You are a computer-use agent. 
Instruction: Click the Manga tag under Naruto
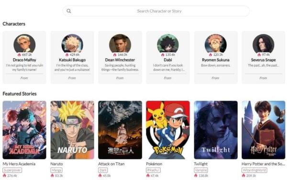pos(56,170)
